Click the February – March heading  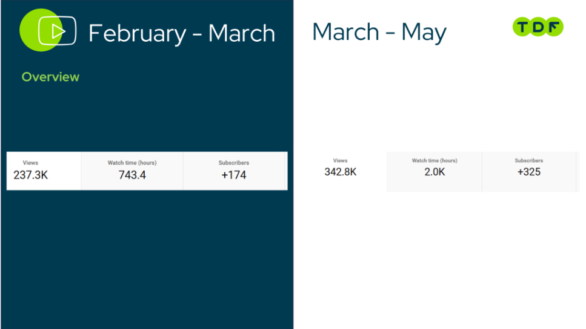182,34
